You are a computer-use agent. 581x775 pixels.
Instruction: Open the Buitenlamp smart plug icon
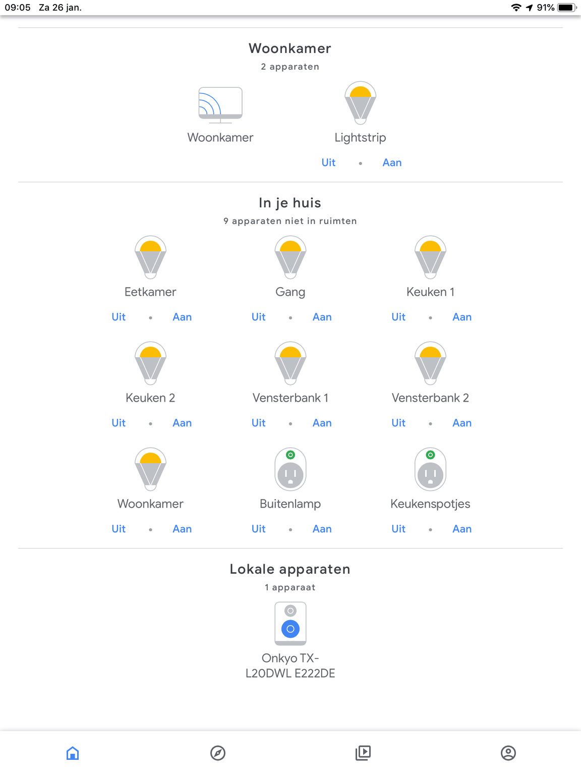pos(290,469)
